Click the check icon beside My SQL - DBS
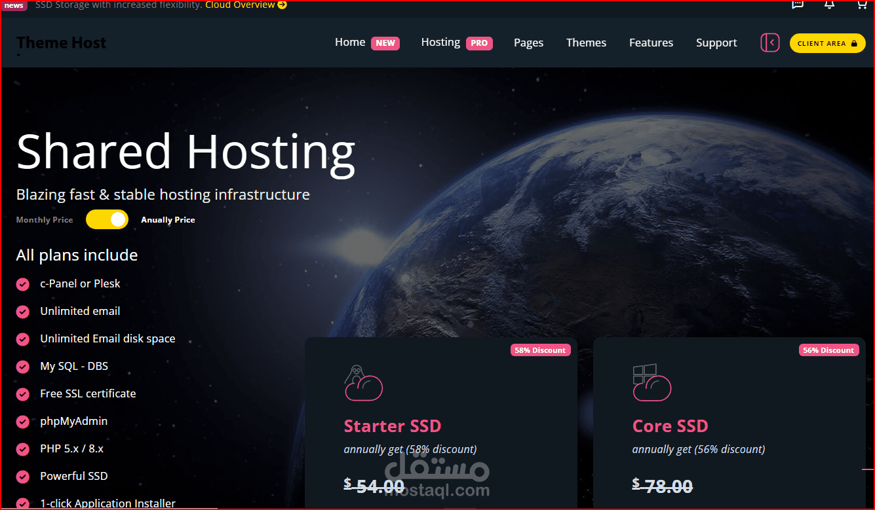 point(23,367)
